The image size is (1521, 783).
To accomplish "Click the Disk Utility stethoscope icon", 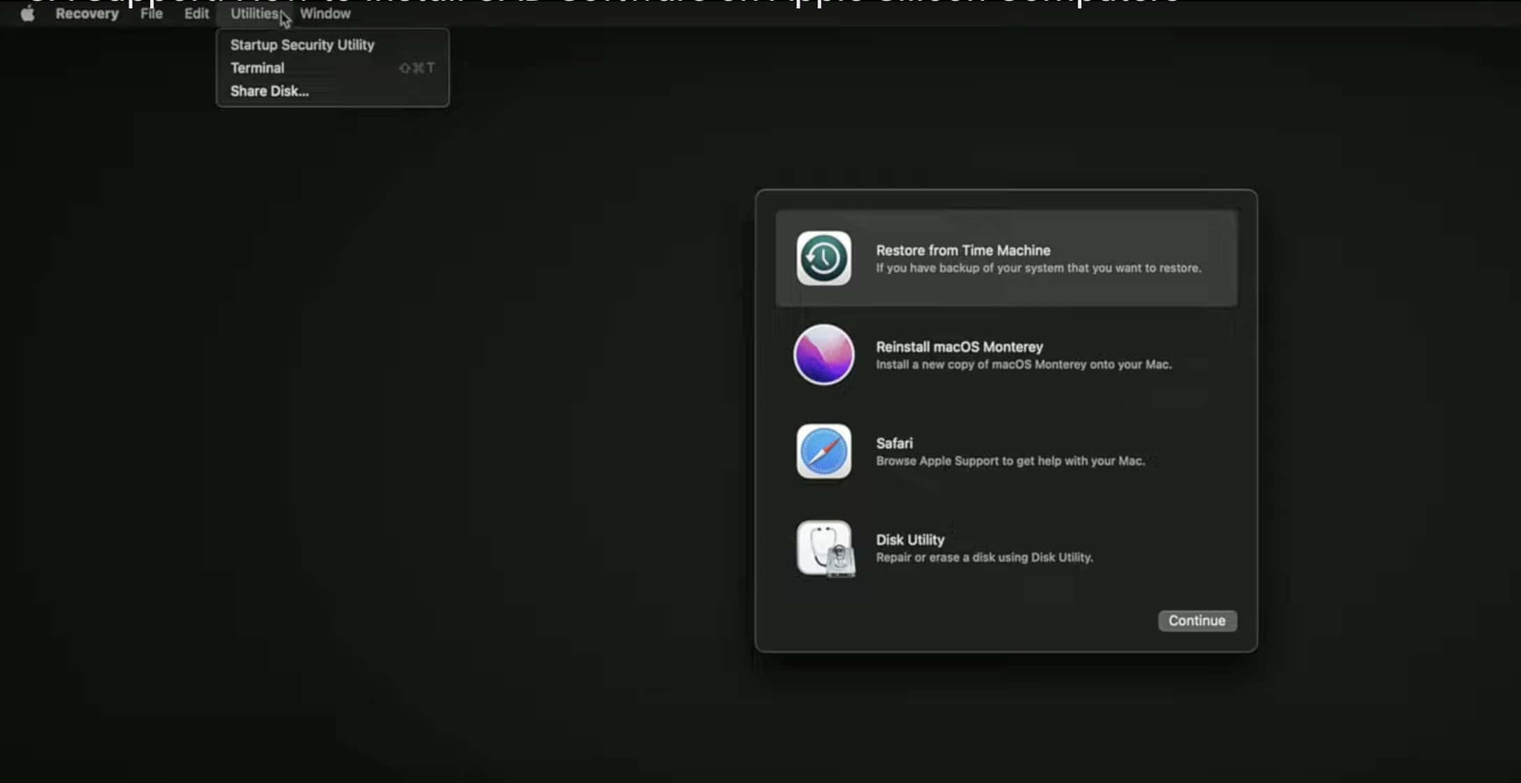I will pos(825,548).
